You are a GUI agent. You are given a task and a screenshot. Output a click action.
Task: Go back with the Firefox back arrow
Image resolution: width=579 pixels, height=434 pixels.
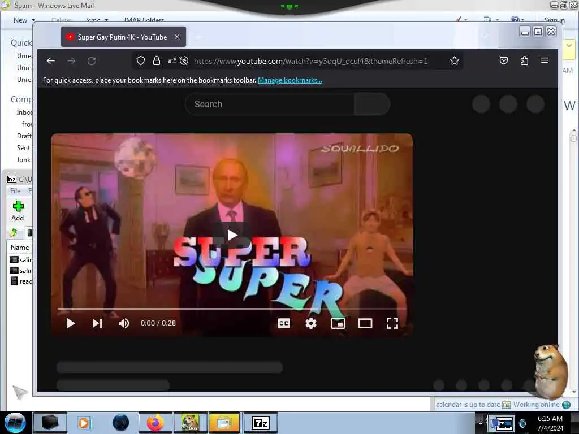tap(50, 61)
